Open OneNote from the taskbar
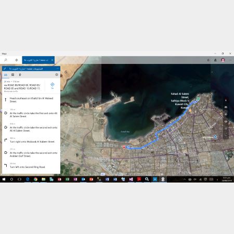This screenshot has height=234, width=234. [x=75, y=179]
